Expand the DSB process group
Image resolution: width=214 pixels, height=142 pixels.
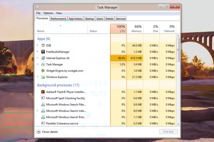pos(37,45)
